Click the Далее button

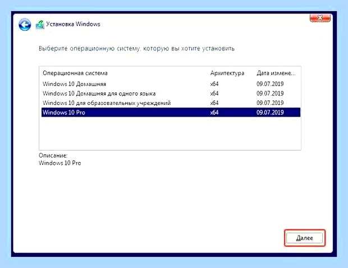coord(304,238)
